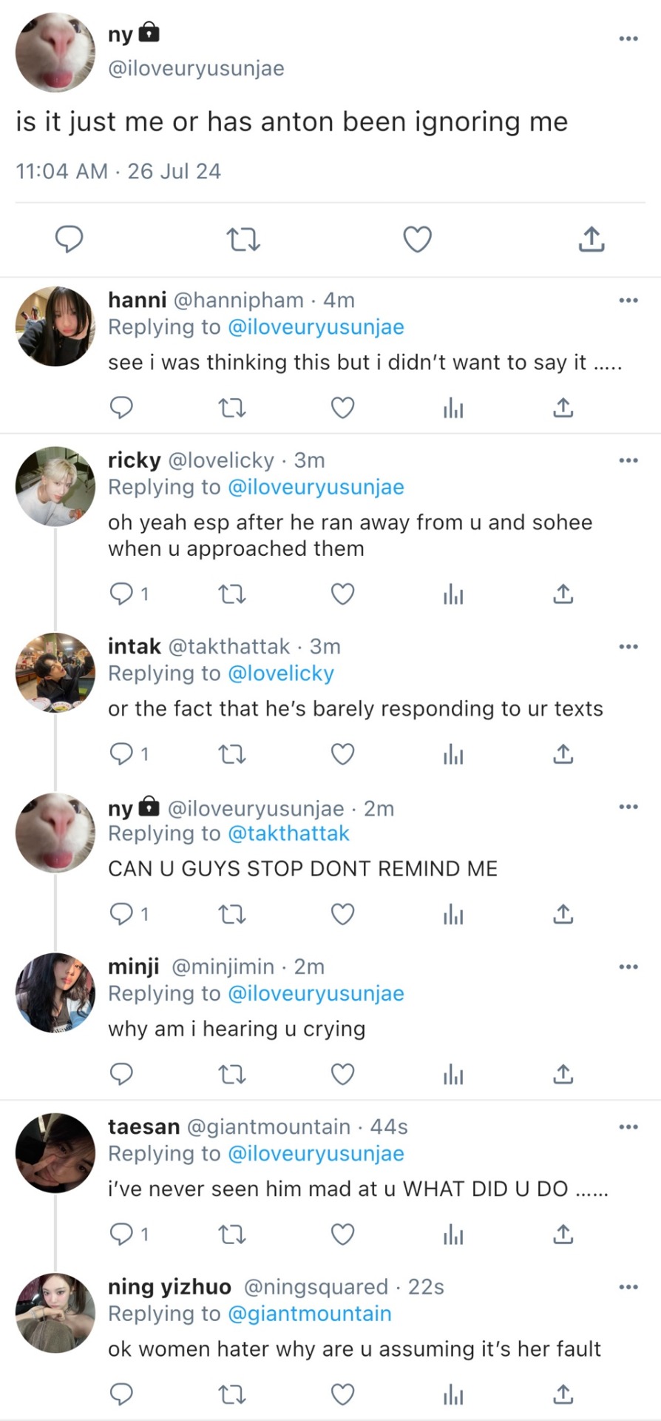Like the main tweet about anton

point(417,240)
